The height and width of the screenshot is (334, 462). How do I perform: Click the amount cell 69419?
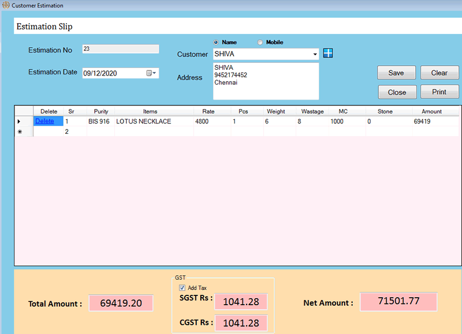pyautogui.click(x=435, y=121)
